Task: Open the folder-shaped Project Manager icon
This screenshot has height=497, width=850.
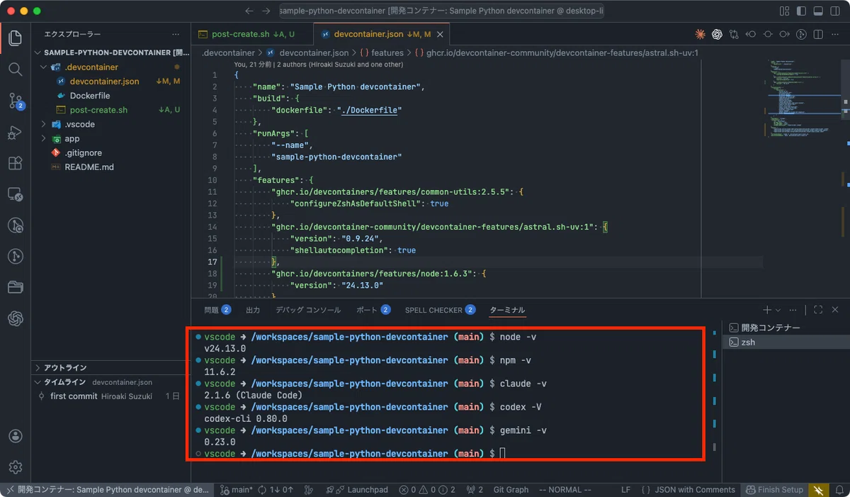Action: [x=15, y=287]
